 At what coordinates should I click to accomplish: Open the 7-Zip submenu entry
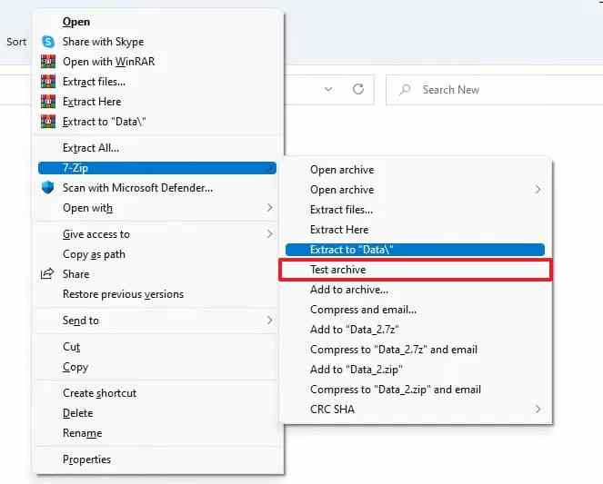coord(157,168)
